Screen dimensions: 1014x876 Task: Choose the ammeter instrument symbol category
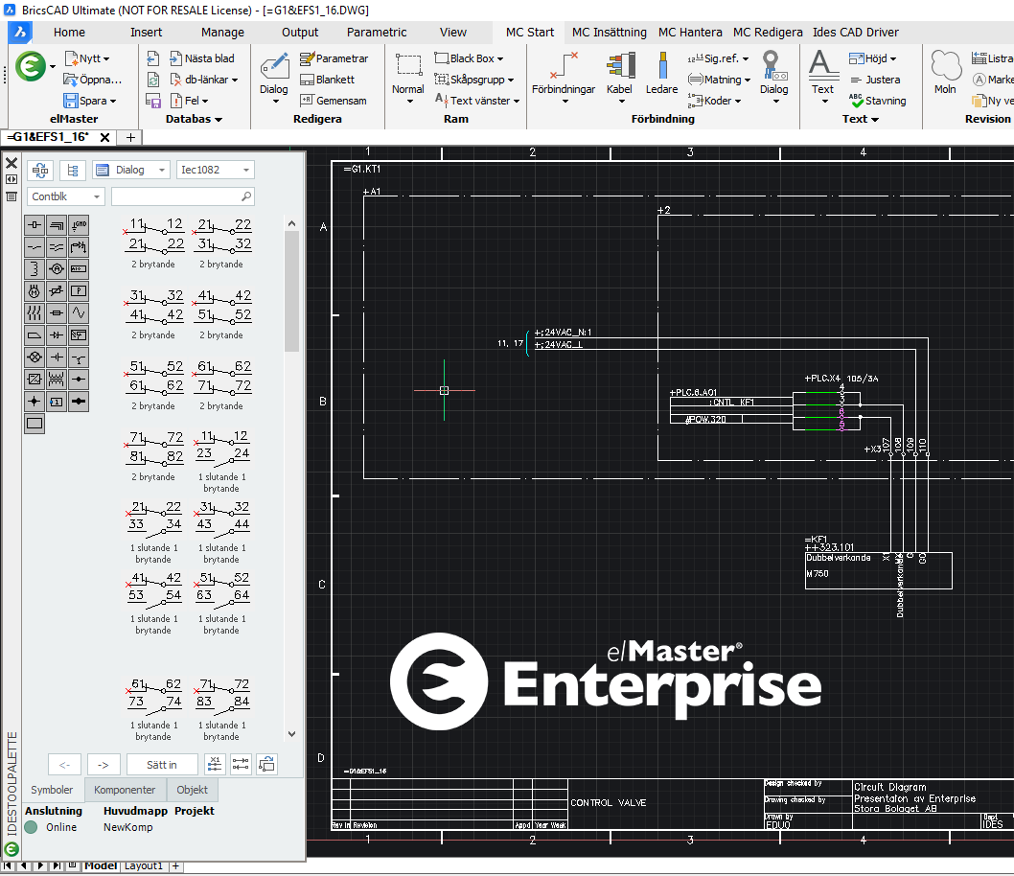[x=57, y=269]
